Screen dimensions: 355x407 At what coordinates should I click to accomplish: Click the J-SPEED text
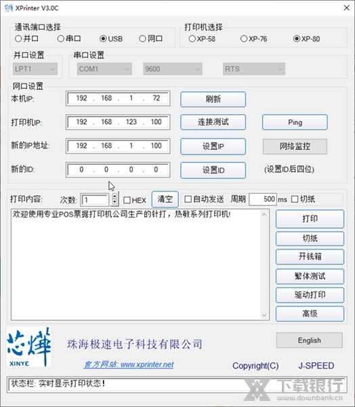pos(316,366)
